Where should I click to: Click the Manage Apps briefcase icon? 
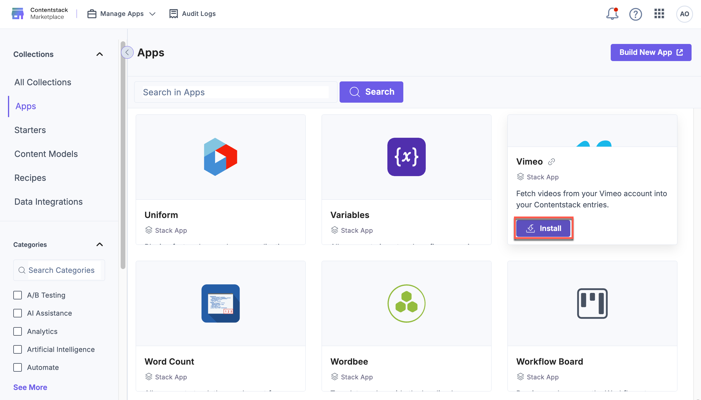[x=92, y=14]
